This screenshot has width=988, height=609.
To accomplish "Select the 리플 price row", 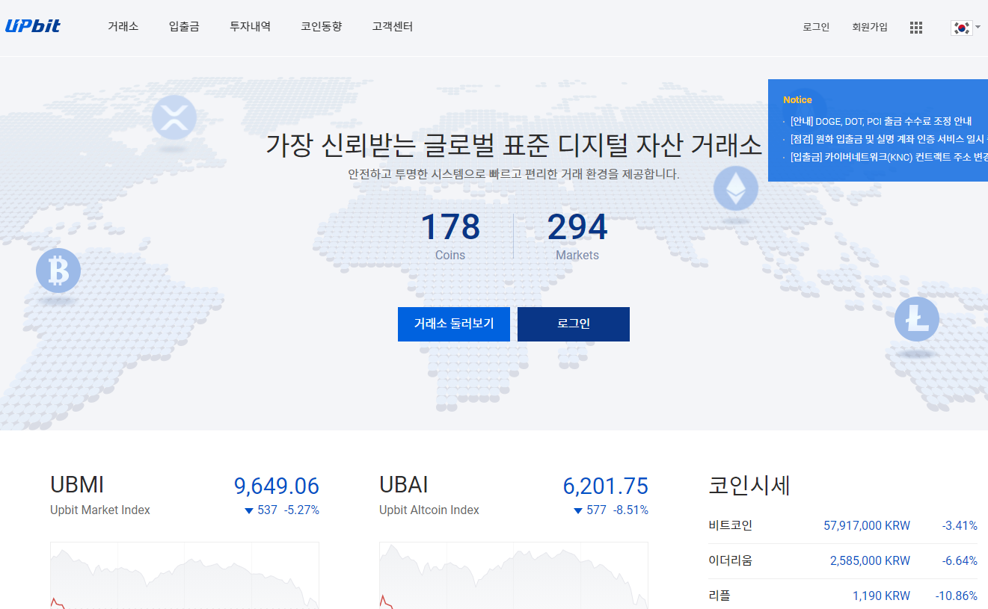I will click(843, 595).
